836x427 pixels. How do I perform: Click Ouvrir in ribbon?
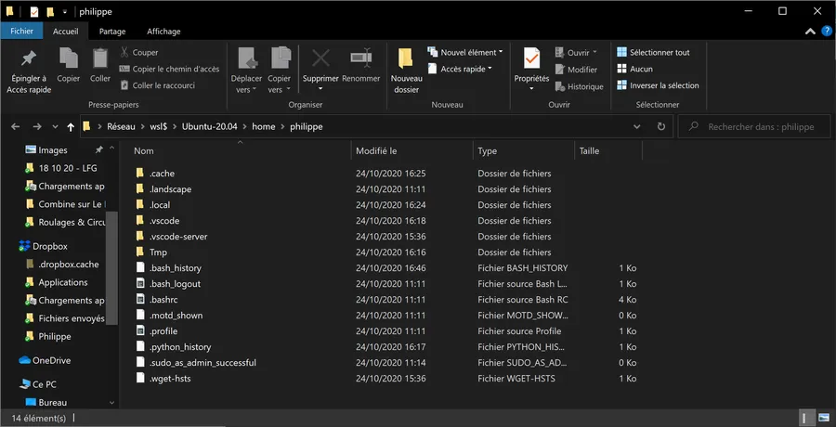(x=576, y=53)
